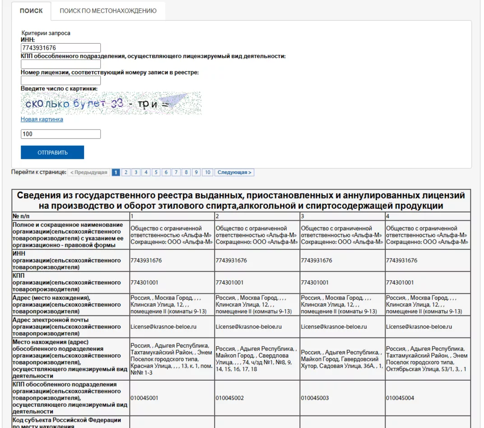Focus the ИНН input field
484x428 pixels.
coord(60,48)
